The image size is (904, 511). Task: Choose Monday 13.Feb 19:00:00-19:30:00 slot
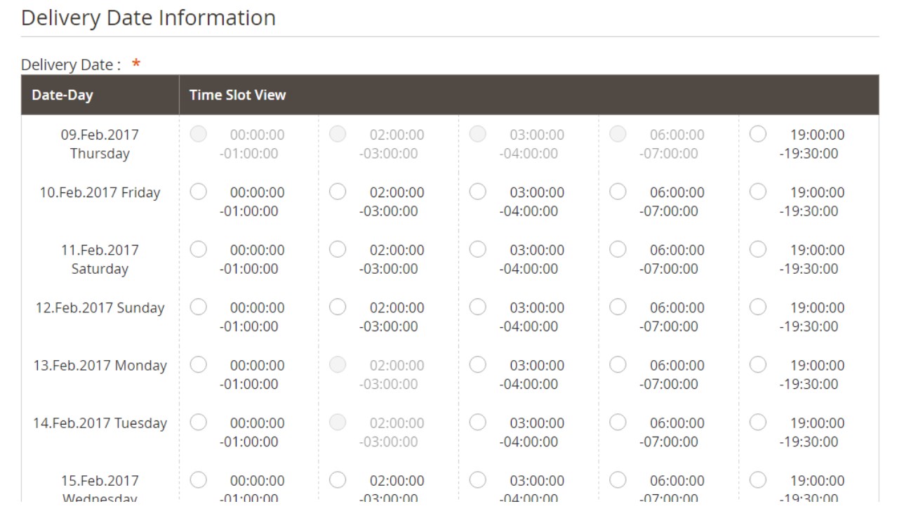(x=758, y=364)
